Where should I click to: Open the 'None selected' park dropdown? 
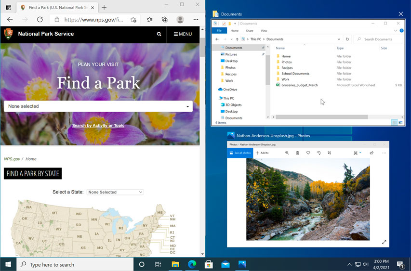[x=98, y=106]
